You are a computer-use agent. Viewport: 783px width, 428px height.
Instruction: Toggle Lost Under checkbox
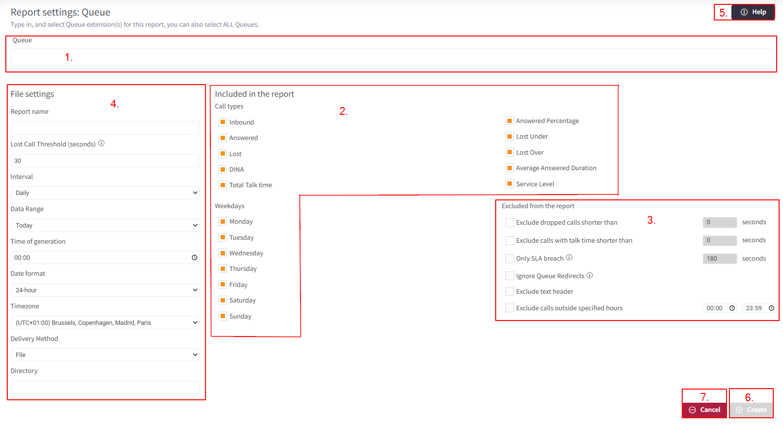pyautogui.click(x=509, y=136)
